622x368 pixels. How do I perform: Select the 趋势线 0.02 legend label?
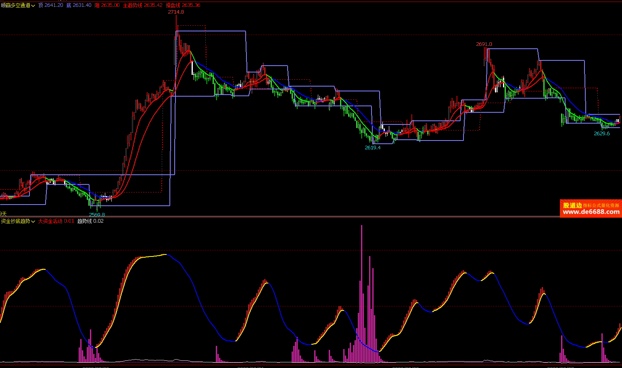tap(90, 221)
